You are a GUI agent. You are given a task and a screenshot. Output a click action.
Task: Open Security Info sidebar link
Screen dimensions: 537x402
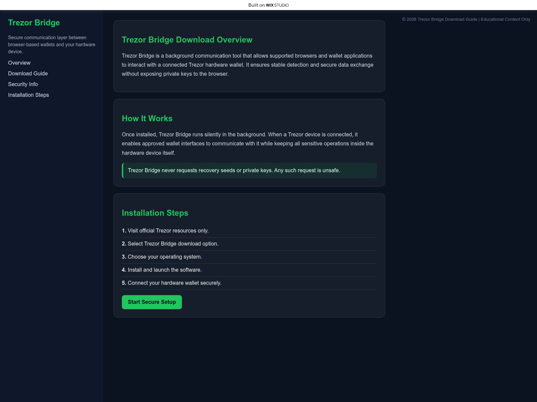[x=23, y=84]
